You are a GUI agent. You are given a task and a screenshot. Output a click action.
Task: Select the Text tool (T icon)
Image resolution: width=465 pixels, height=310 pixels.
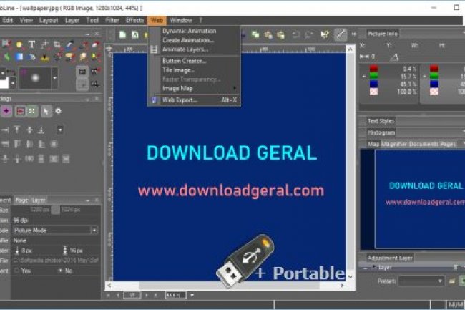[31, 44]
